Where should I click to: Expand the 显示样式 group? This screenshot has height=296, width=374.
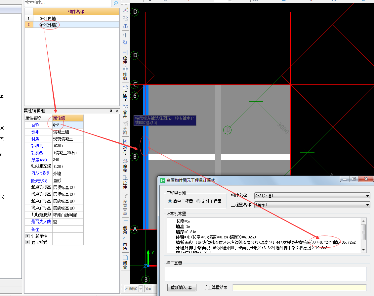[x=28, y=242]
